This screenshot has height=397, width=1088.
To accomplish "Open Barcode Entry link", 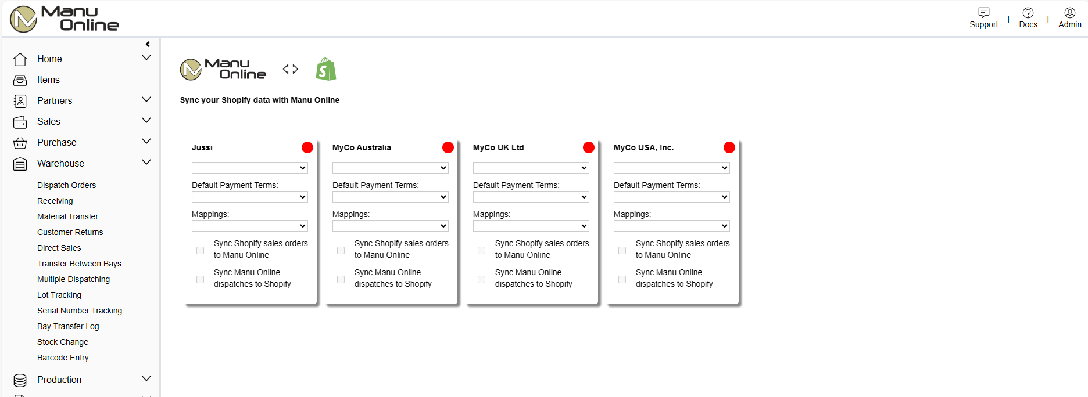I will pyautogui.click(x=63, y=358).
